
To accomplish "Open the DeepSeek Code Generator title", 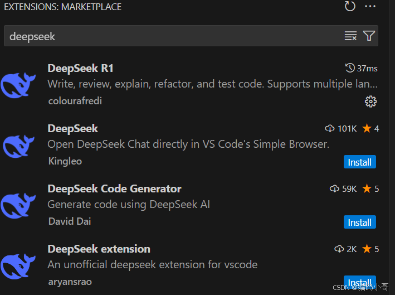I will pos(115,189).
